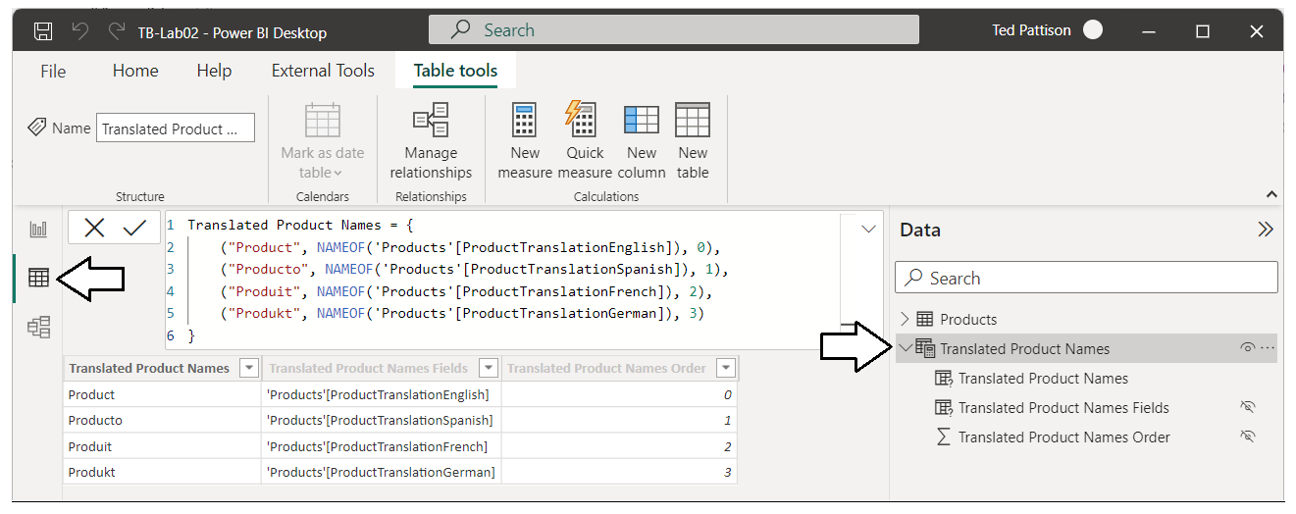Click the table Name input field

pyautogui.click(x=176, y=128)
